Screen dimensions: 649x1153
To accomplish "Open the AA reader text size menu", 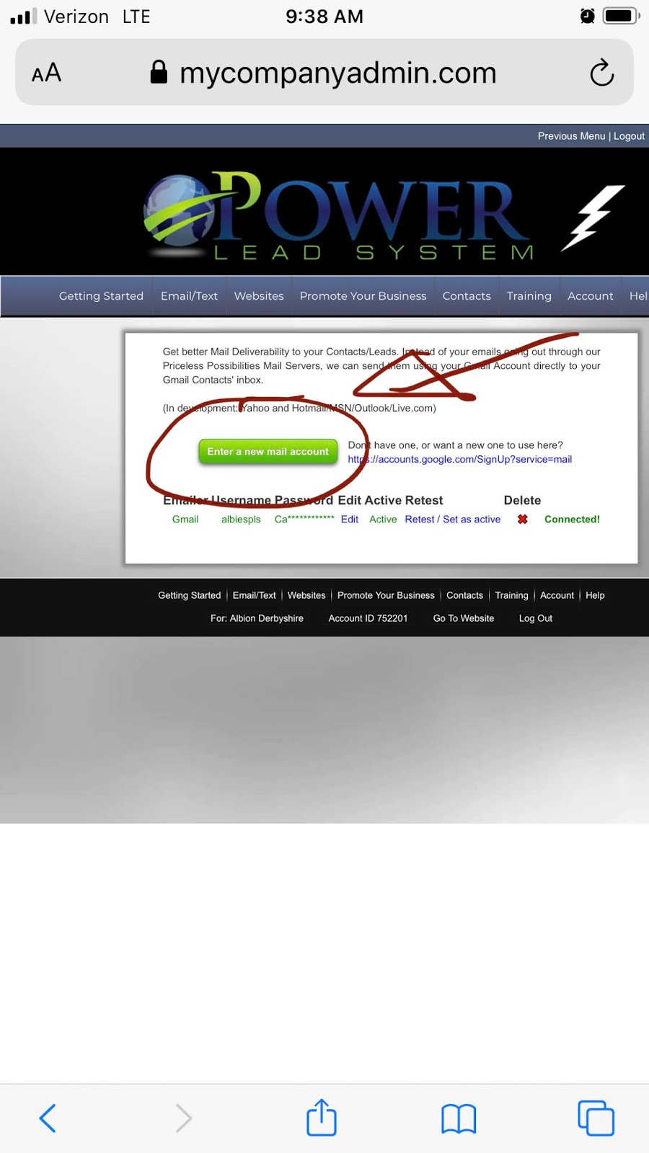I will click(x=46, y=73).
